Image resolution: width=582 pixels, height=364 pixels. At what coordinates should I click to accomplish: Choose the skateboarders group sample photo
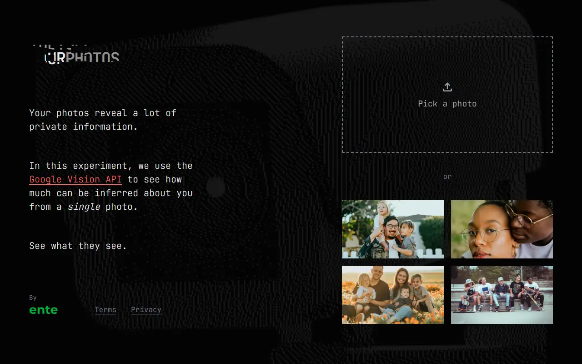pos(502,295)
